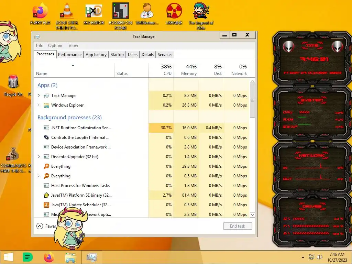
Task: Open File Explorer from the taskbar
Action: 70,257
